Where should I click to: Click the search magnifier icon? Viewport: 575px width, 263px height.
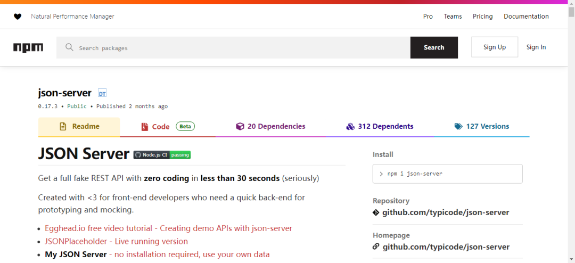pyautogui.click(x=69, y=47)
